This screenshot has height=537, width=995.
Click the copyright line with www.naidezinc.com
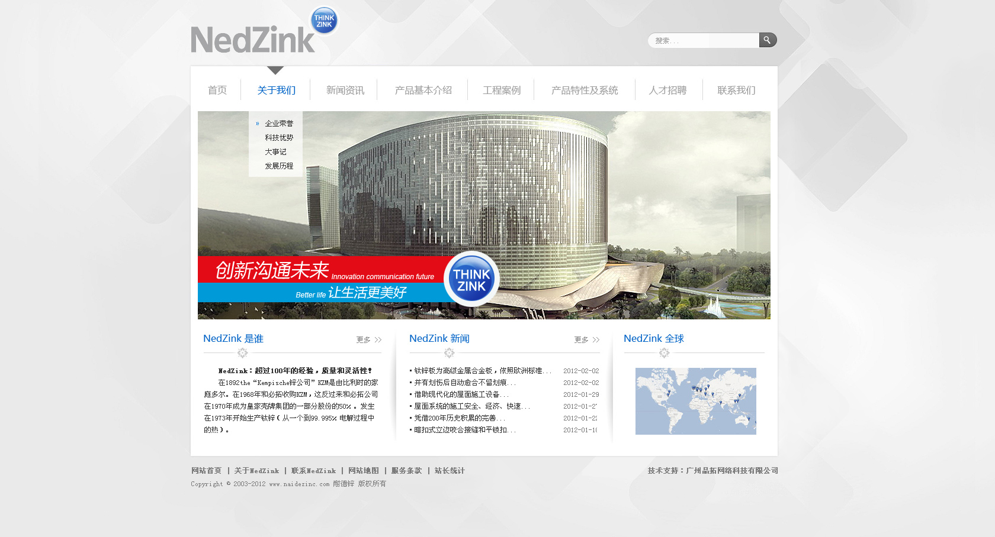[288, 484]
